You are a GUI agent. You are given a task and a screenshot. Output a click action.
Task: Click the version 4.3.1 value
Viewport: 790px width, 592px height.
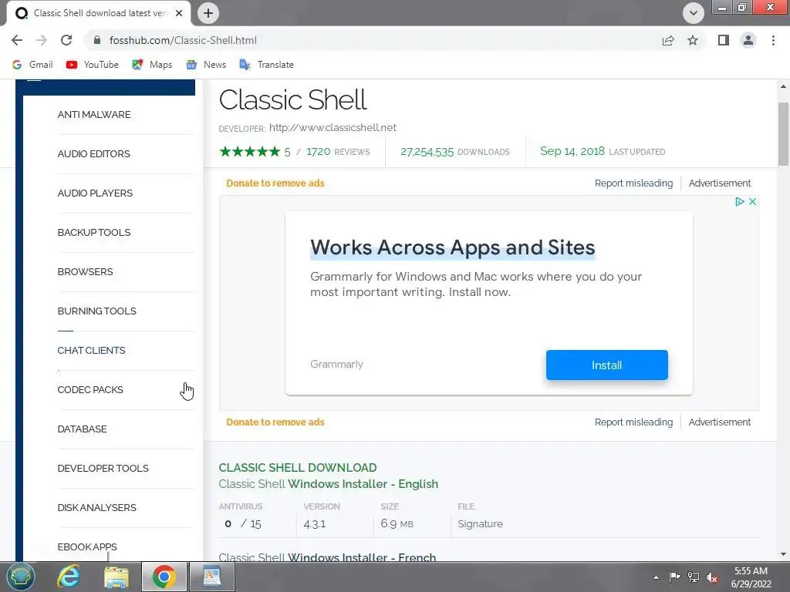[315, 524]
